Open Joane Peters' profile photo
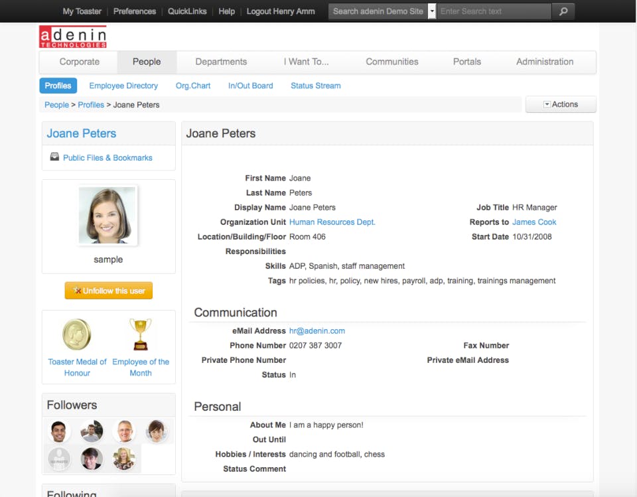The width and height of the screenshot is (637, 497). (x=107, y=216)
